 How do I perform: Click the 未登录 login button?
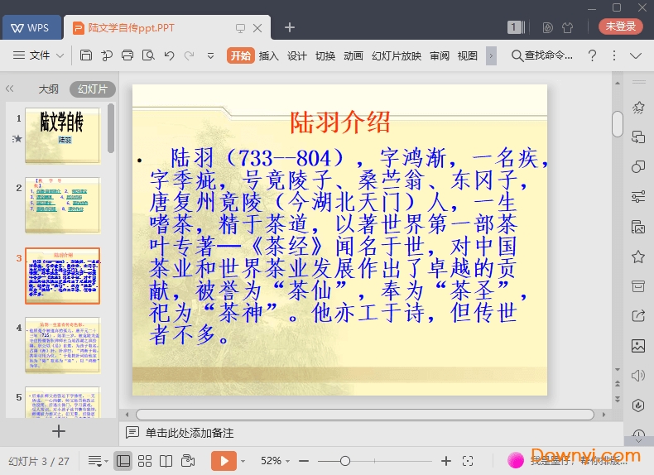pos(620,26)
